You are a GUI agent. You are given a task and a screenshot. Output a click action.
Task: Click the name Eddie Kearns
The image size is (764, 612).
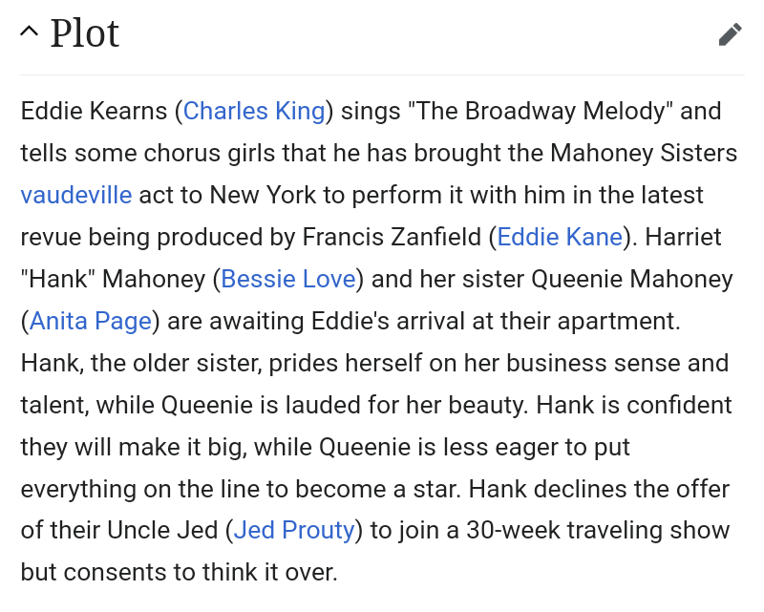(93, 111)
